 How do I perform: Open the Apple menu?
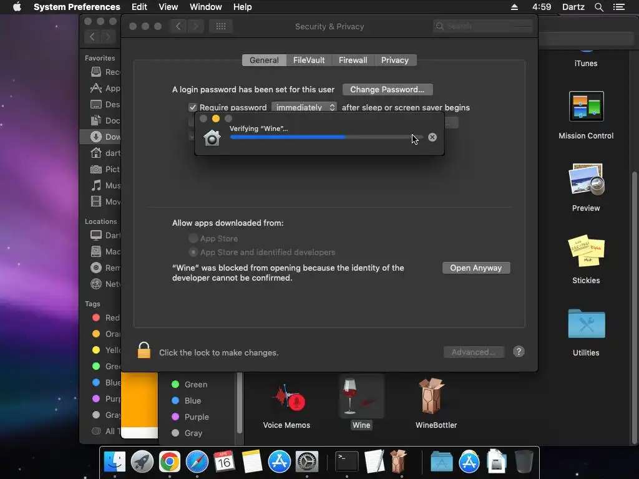[17, 7]
